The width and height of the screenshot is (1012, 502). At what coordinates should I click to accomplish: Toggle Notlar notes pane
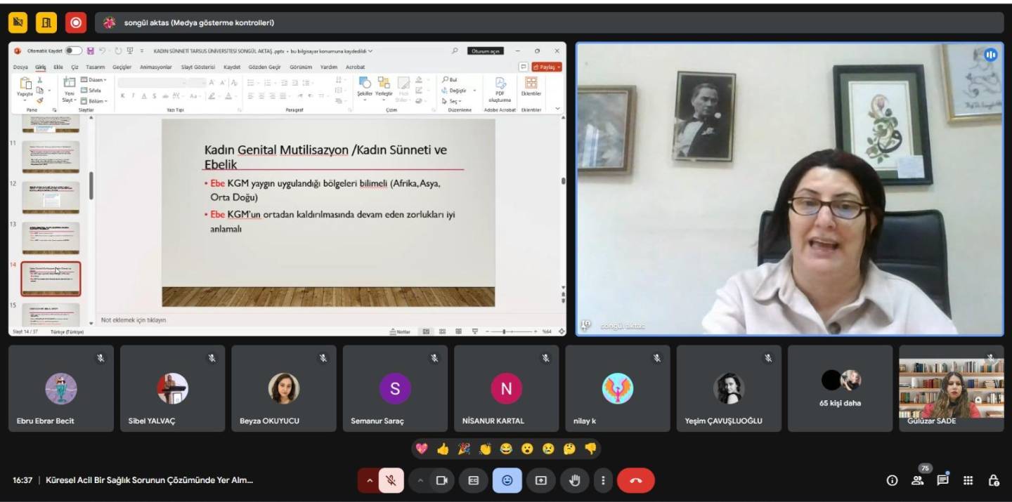click(400, 331)
